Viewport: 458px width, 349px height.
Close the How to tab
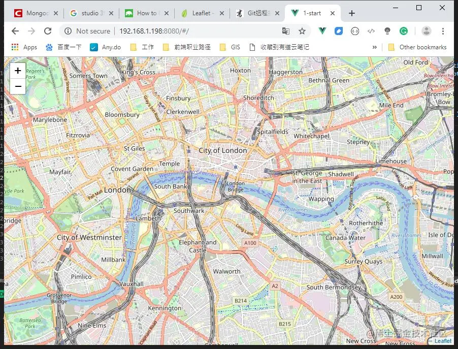click(x=167, y=13)
